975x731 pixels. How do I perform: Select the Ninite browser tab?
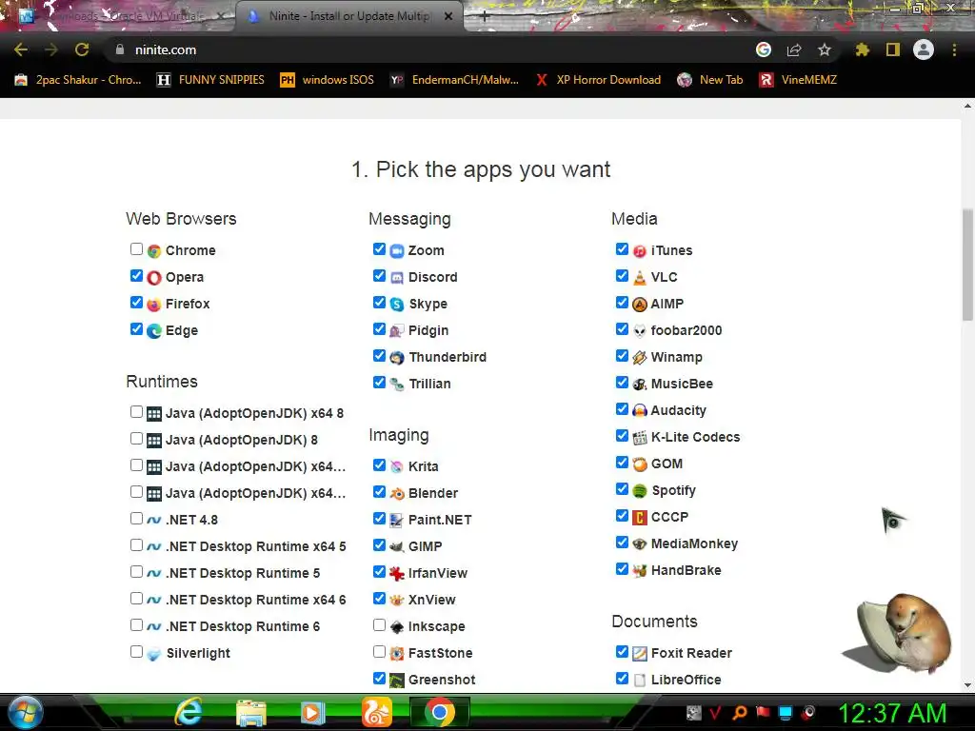tap(348, 16)
